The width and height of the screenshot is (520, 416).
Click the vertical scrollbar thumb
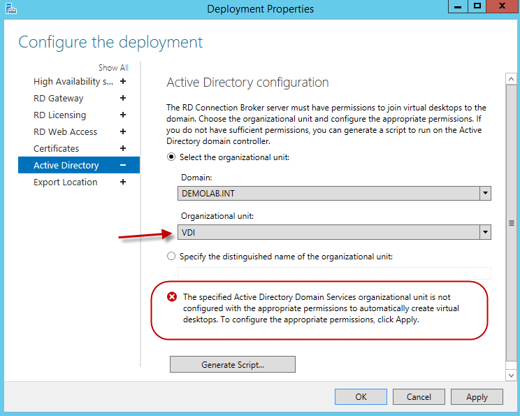(x=511, y=223)
